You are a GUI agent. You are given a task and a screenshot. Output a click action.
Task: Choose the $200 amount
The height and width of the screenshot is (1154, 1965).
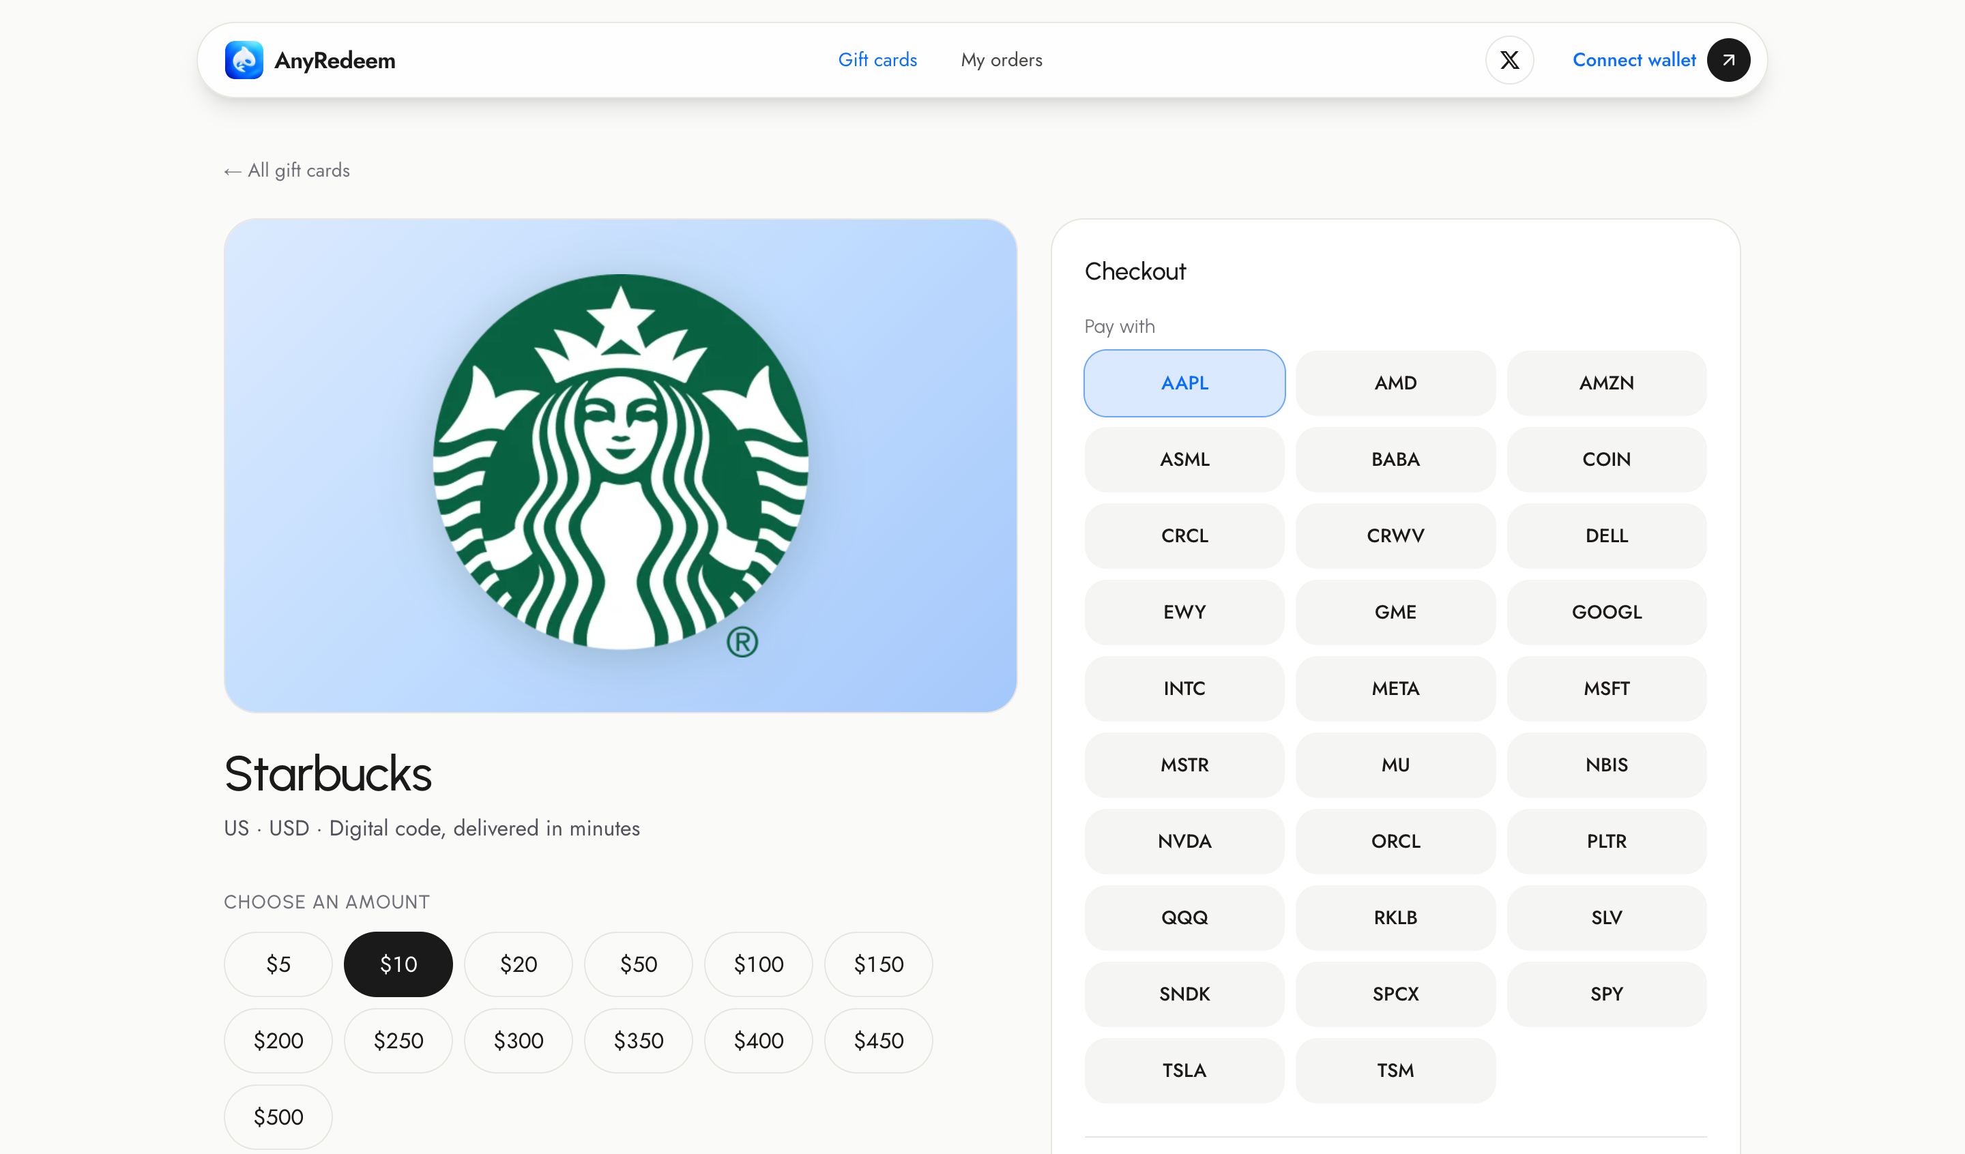click(x=278, y=1041)
